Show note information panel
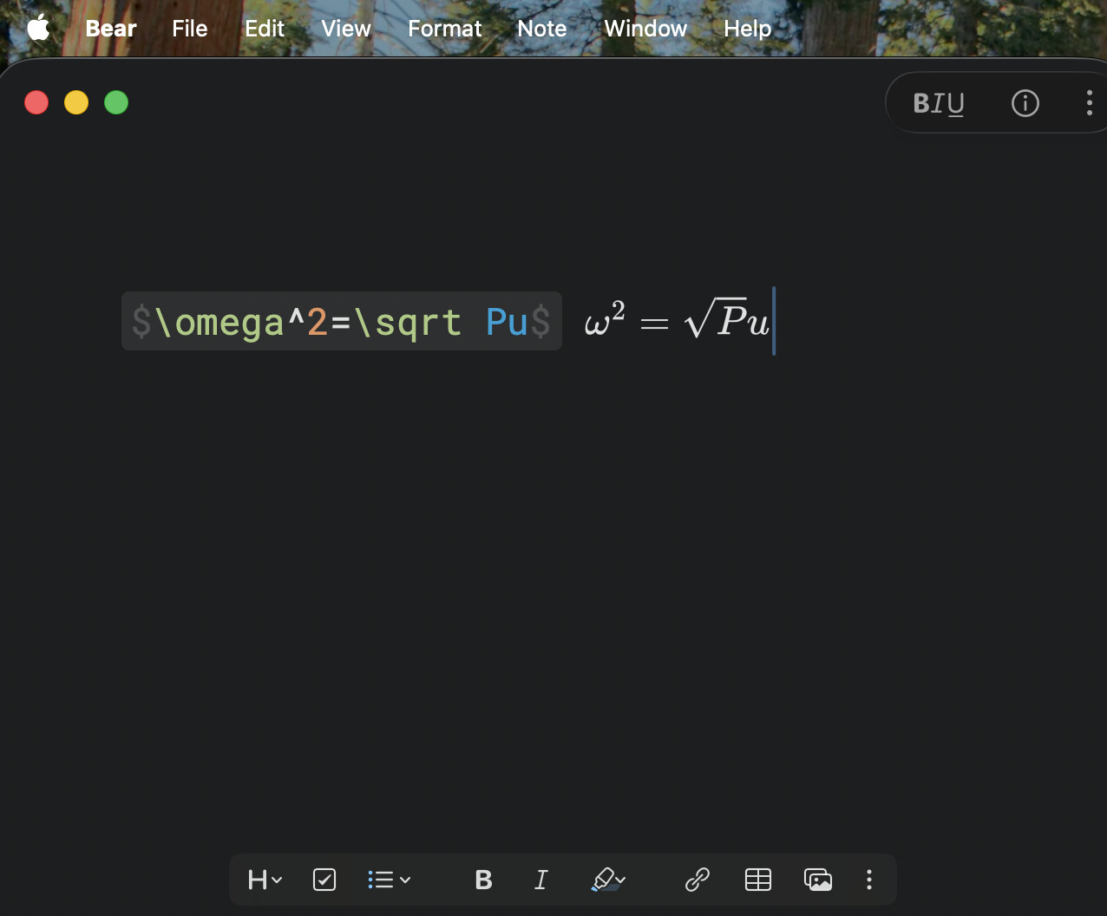Image resolution: width=1107 pixels, height=916 pixels. click(x=1025, y=104)
